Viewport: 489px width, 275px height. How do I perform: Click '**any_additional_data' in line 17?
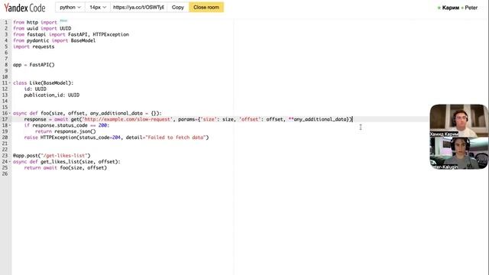point(318,119)
